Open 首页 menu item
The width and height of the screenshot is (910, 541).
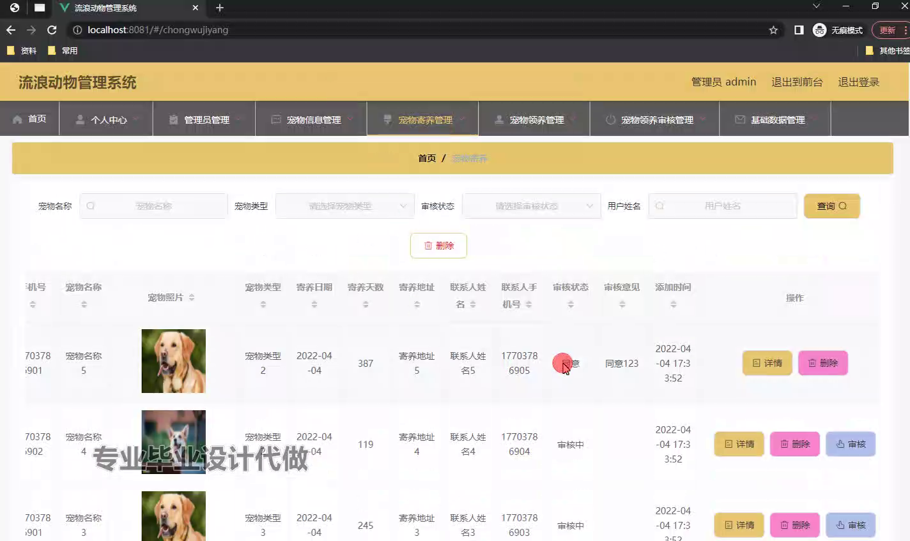pos(30,119)
